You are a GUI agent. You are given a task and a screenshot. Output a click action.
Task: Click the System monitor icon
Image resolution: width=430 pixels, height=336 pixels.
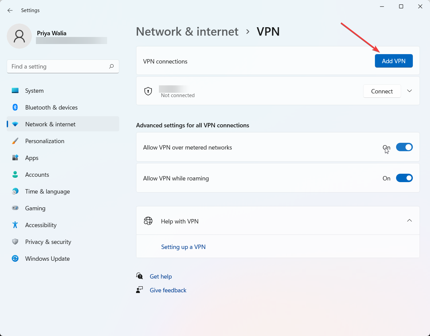15,90
